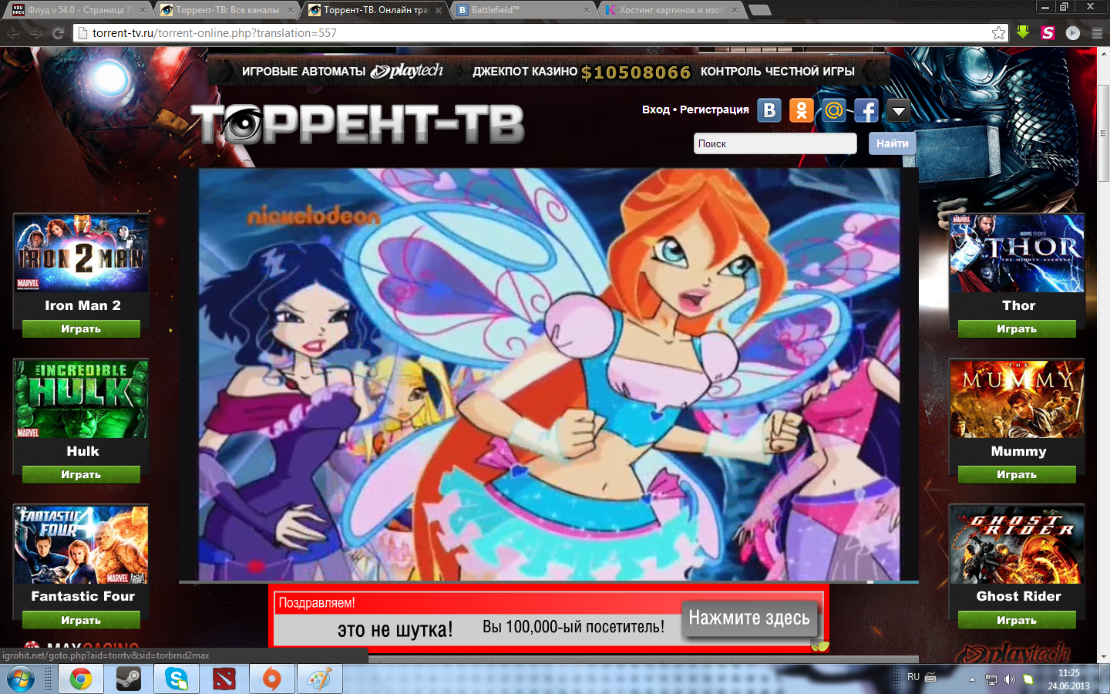
Task: Click the Mail.ru @ login icon
Action: click(x=834, y=111)
